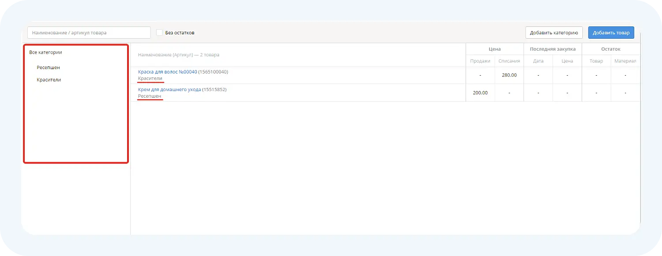The width and height of the screenshot is (662, 256).
Task: Select the 'Красители' category in sidebar
Action: (49, 80)
